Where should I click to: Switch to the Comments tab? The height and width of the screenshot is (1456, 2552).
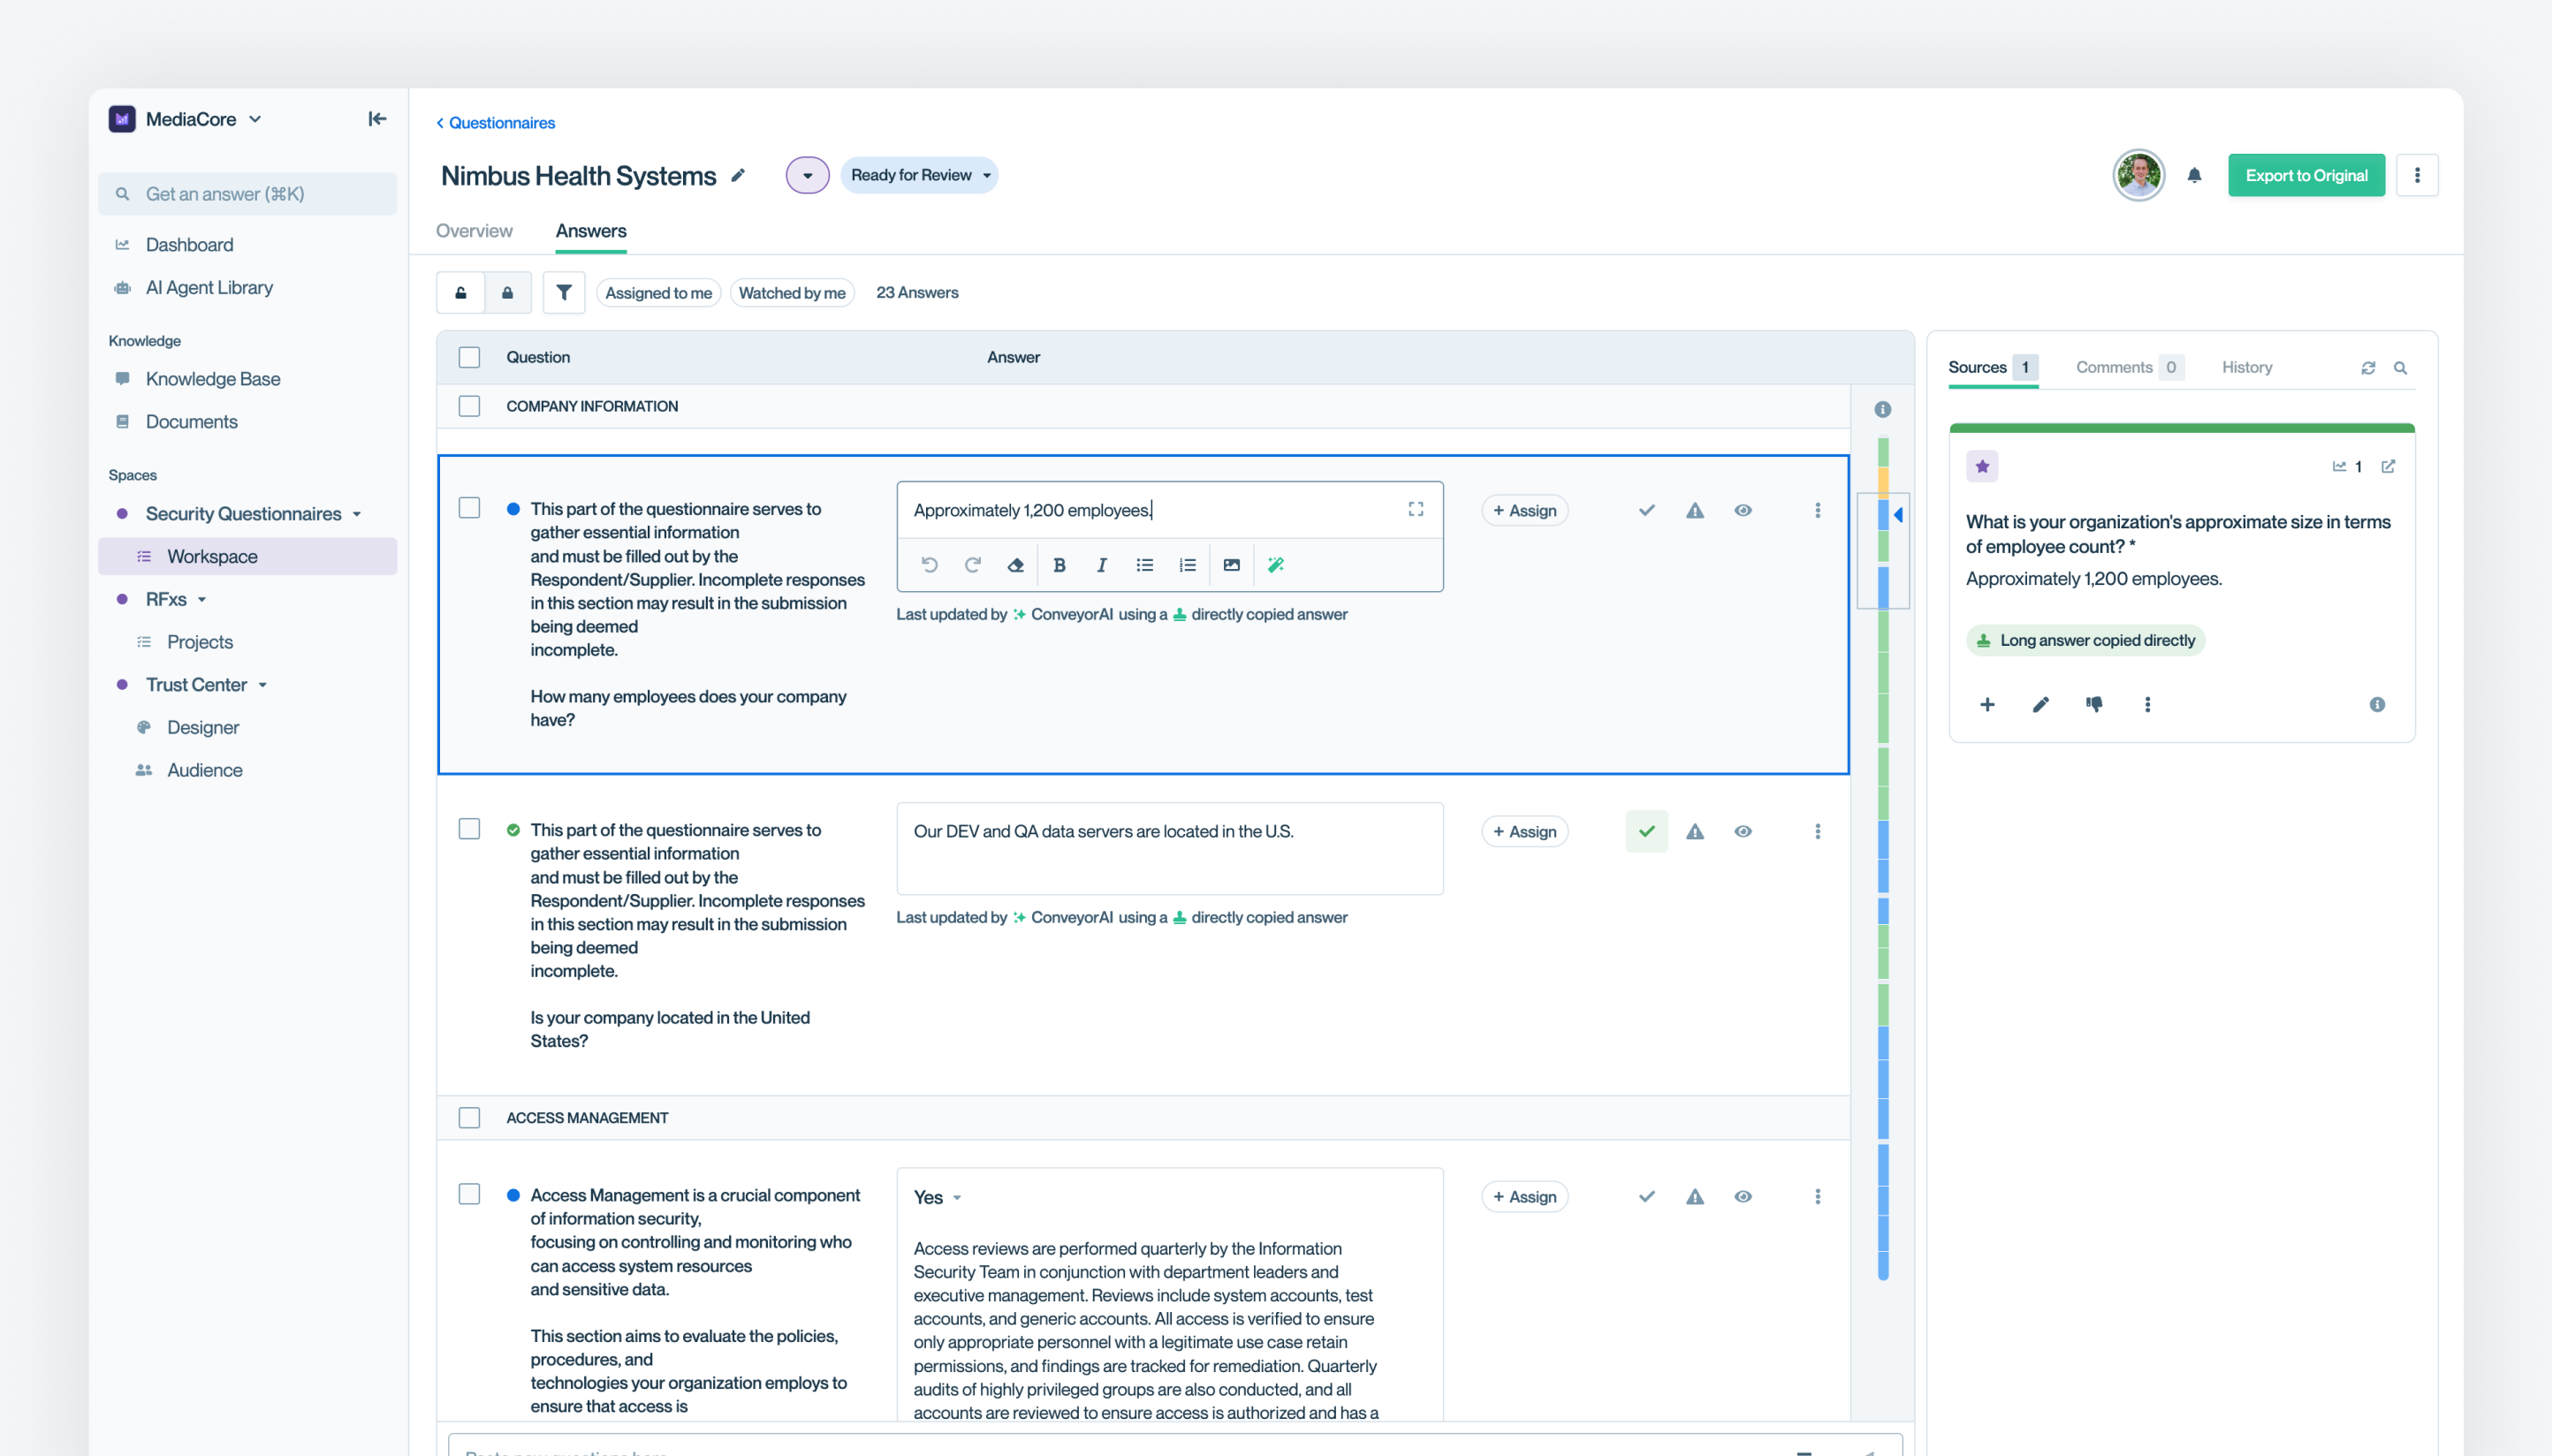pyautogui.click(x=2118, y=367)
